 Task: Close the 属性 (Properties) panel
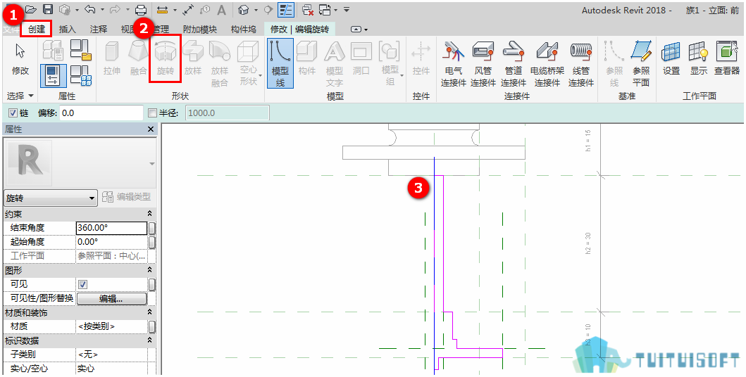(151, 129)
